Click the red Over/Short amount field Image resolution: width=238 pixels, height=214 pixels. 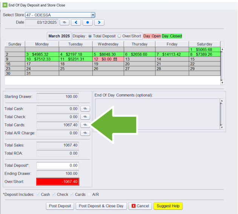tap(58, 182)
